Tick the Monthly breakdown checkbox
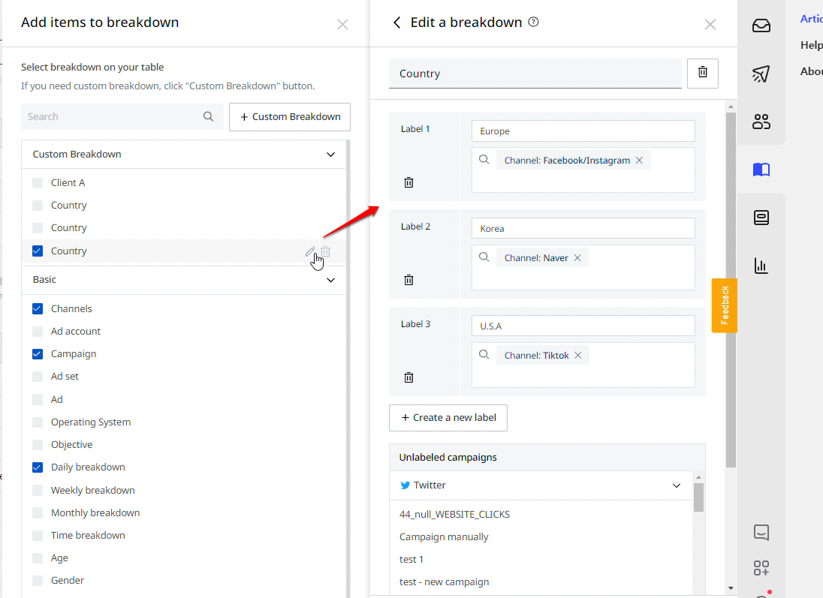This screenshot has width=823, height=598. pyautogui.click(x=38, y=513)
